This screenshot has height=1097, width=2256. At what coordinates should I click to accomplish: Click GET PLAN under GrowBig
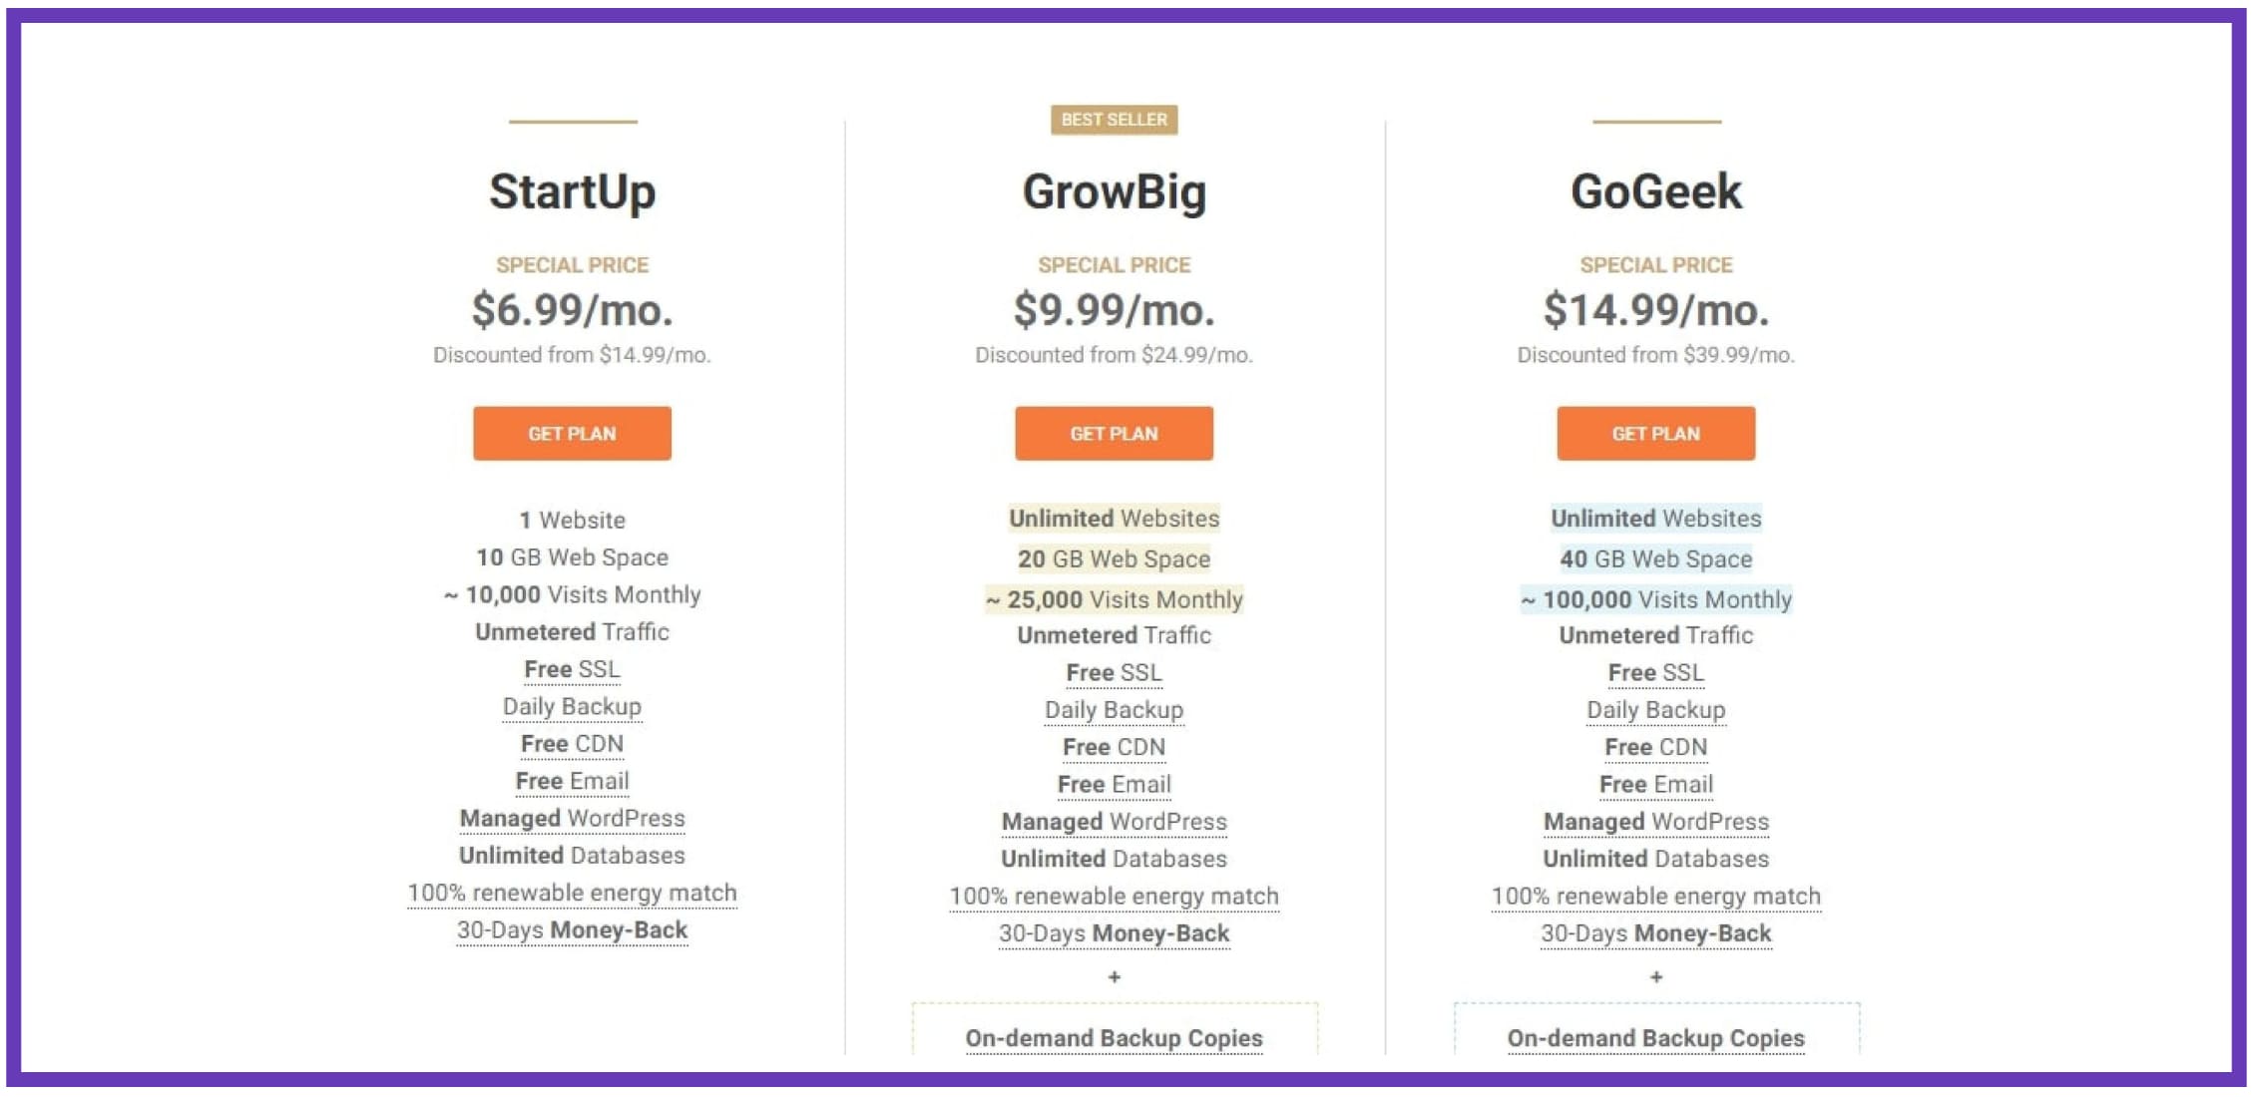1114,433
